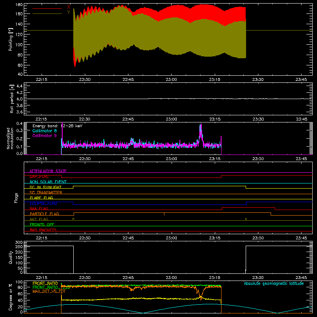Click the 'Degrees or %' axis title

pos(11,297)
